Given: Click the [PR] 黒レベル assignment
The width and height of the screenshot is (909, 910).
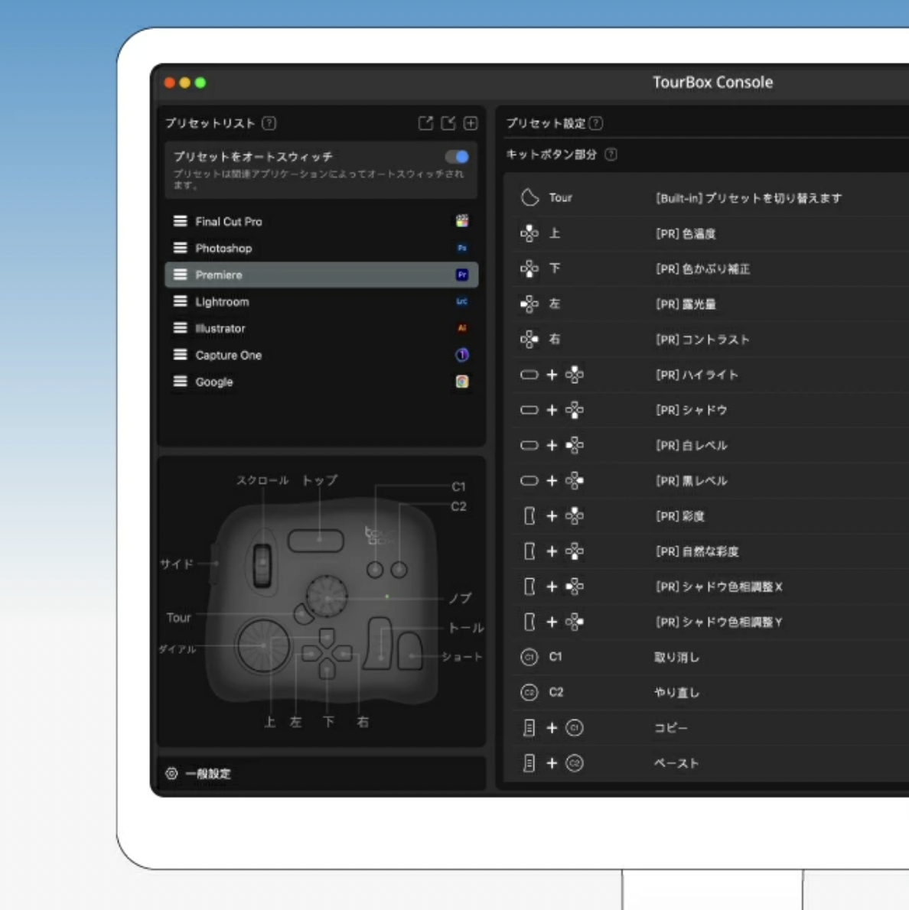Looking at the screenshot, I should (691, 480).
